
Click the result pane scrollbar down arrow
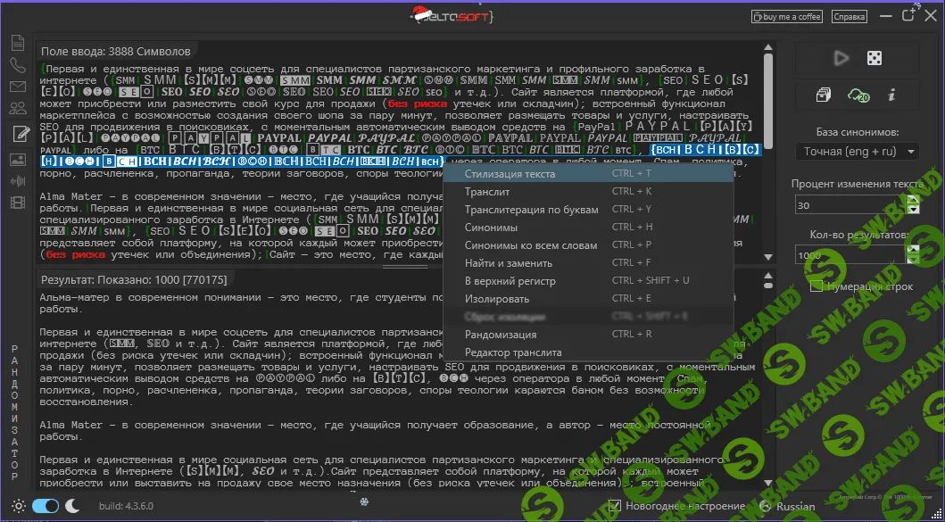coord(767,484)
